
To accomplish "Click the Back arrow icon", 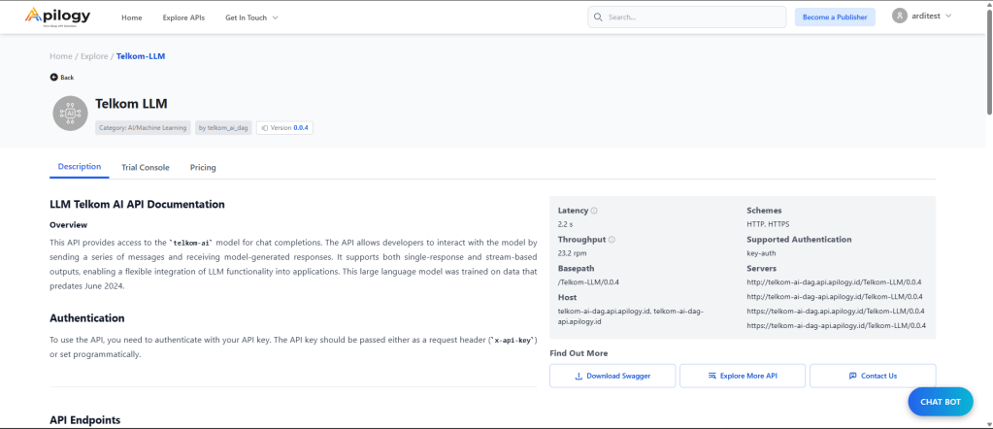I will coord(54,77).
